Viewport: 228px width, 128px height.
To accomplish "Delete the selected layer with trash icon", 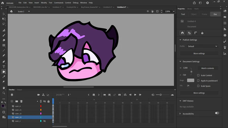I will [21, 101].
